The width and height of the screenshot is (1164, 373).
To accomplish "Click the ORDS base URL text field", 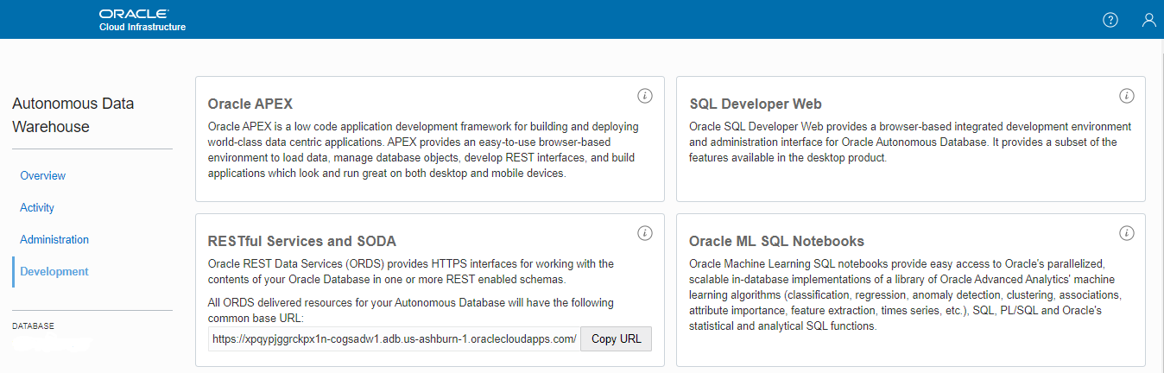I will [x=394, y=338].
